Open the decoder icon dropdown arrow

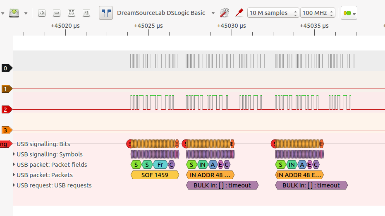(x=354, y=14)
